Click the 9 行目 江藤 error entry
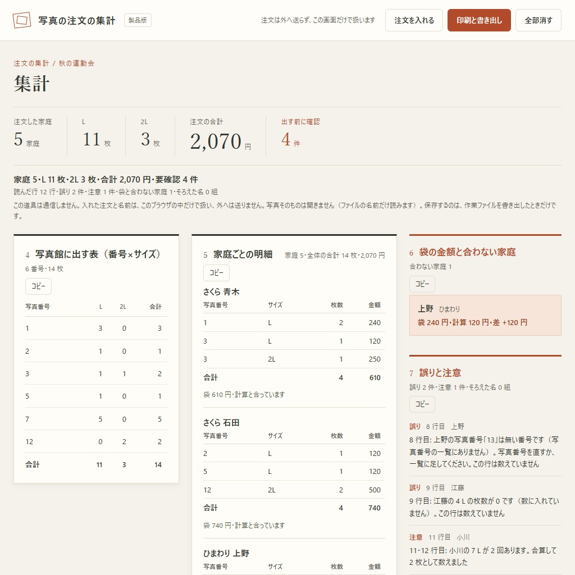 click(485, 500)
